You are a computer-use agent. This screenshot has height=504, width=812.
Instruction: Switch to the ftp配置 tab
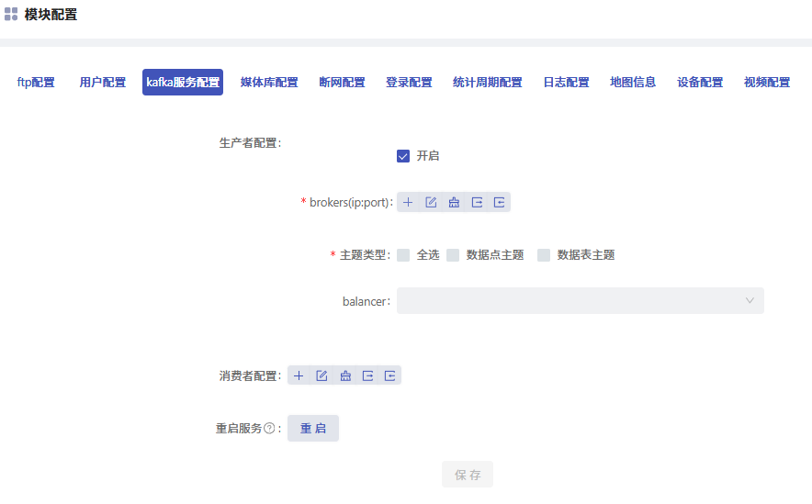point(36,83)
